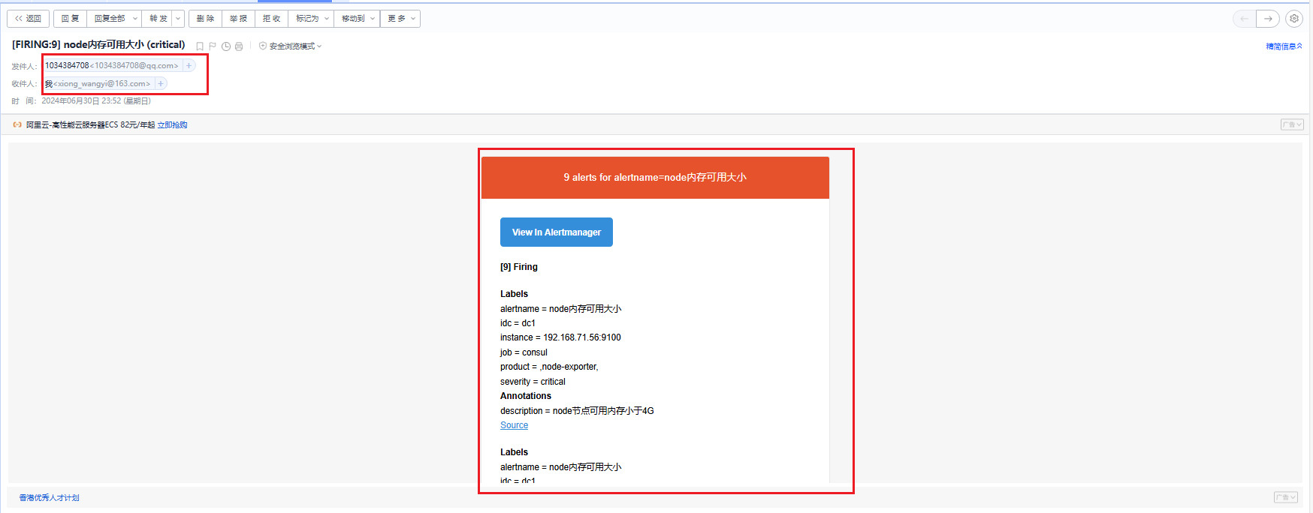The image size is (1313, 513).
Task: Add sender 1034384708 to contacts with plus icon
Action: pos(189,66)
